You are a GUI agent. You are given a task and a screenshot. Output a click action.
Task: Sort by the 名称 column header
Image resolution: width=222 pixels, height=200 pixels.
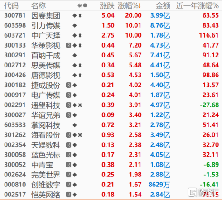point(39,6)
